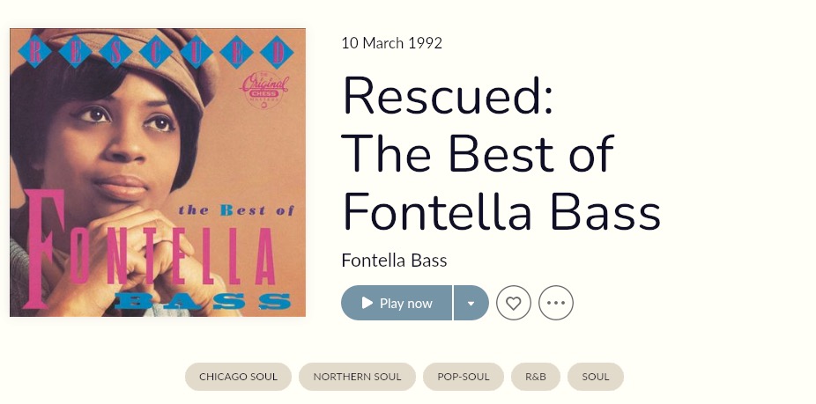This screenshot has height=404, width=816.
Task: Open the Soul genre tag
Action: coord(596,377)
